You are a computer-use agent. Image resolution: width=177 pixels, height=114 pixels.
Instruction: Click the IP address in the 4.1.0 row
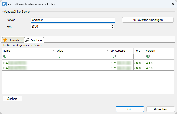(x=121, y=63)
